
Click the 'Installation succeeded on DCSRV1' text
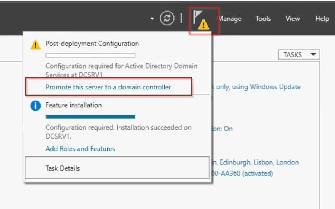[119, 132]
